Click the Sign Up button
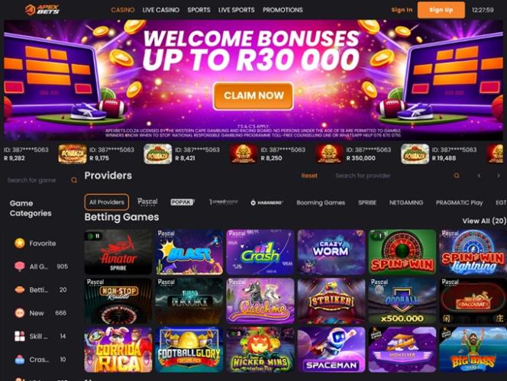 (441, 10)
